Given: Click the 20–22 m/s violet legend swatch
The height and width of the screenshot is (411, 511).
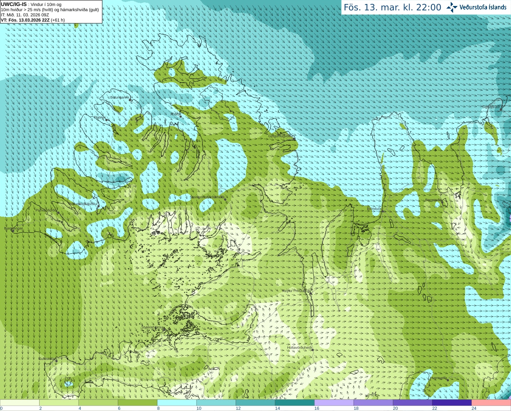Looking at the screenshot, I should click(x=413, y=403).
